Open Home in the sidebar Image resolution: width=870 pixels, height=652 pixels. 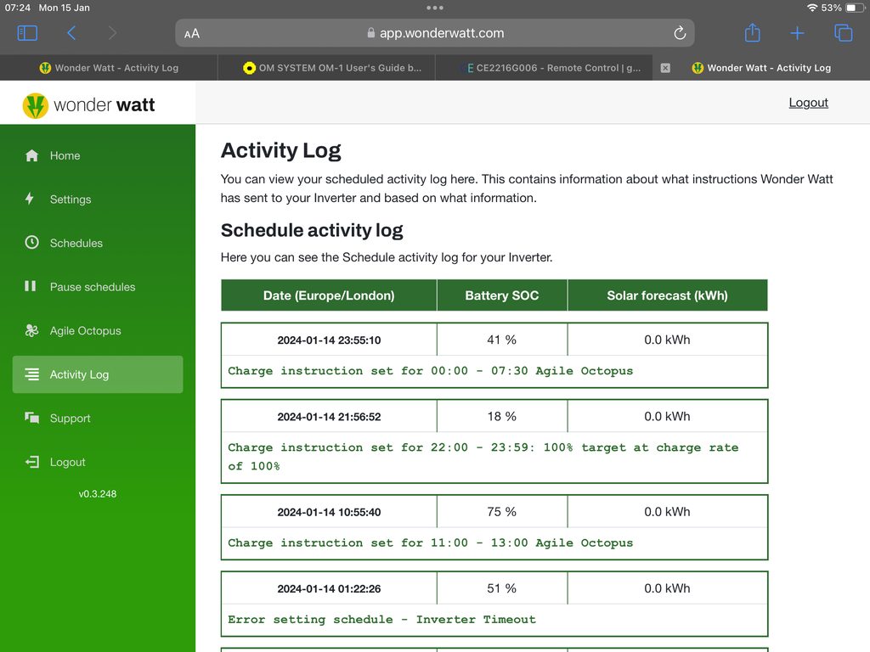tap(65, 155)
